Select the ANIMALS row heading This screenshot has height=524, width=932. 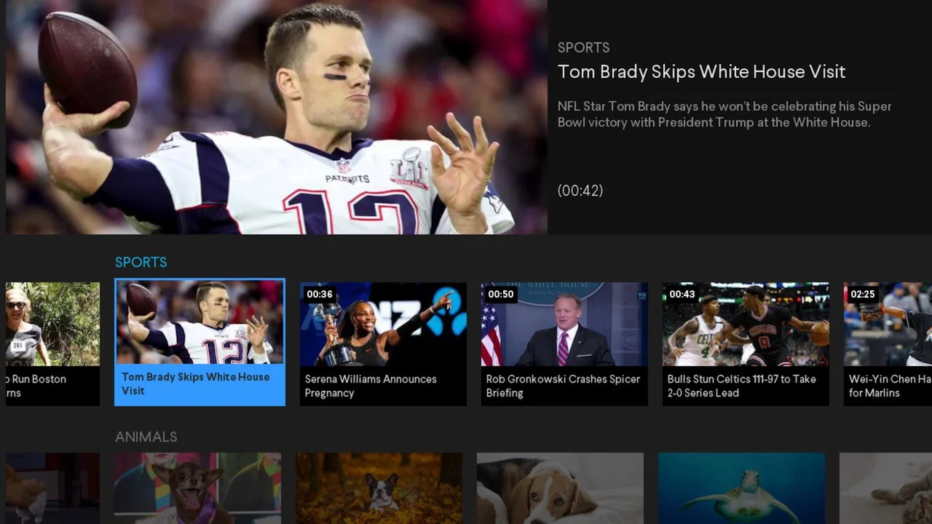coord(146,437)
